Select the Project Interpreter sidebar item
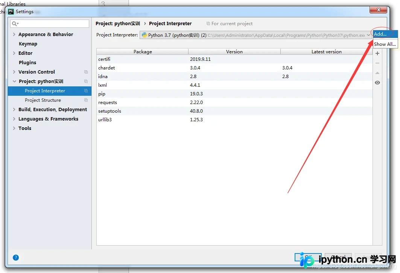Viewport: 400px width, 273px height. [x=50, y=91]
